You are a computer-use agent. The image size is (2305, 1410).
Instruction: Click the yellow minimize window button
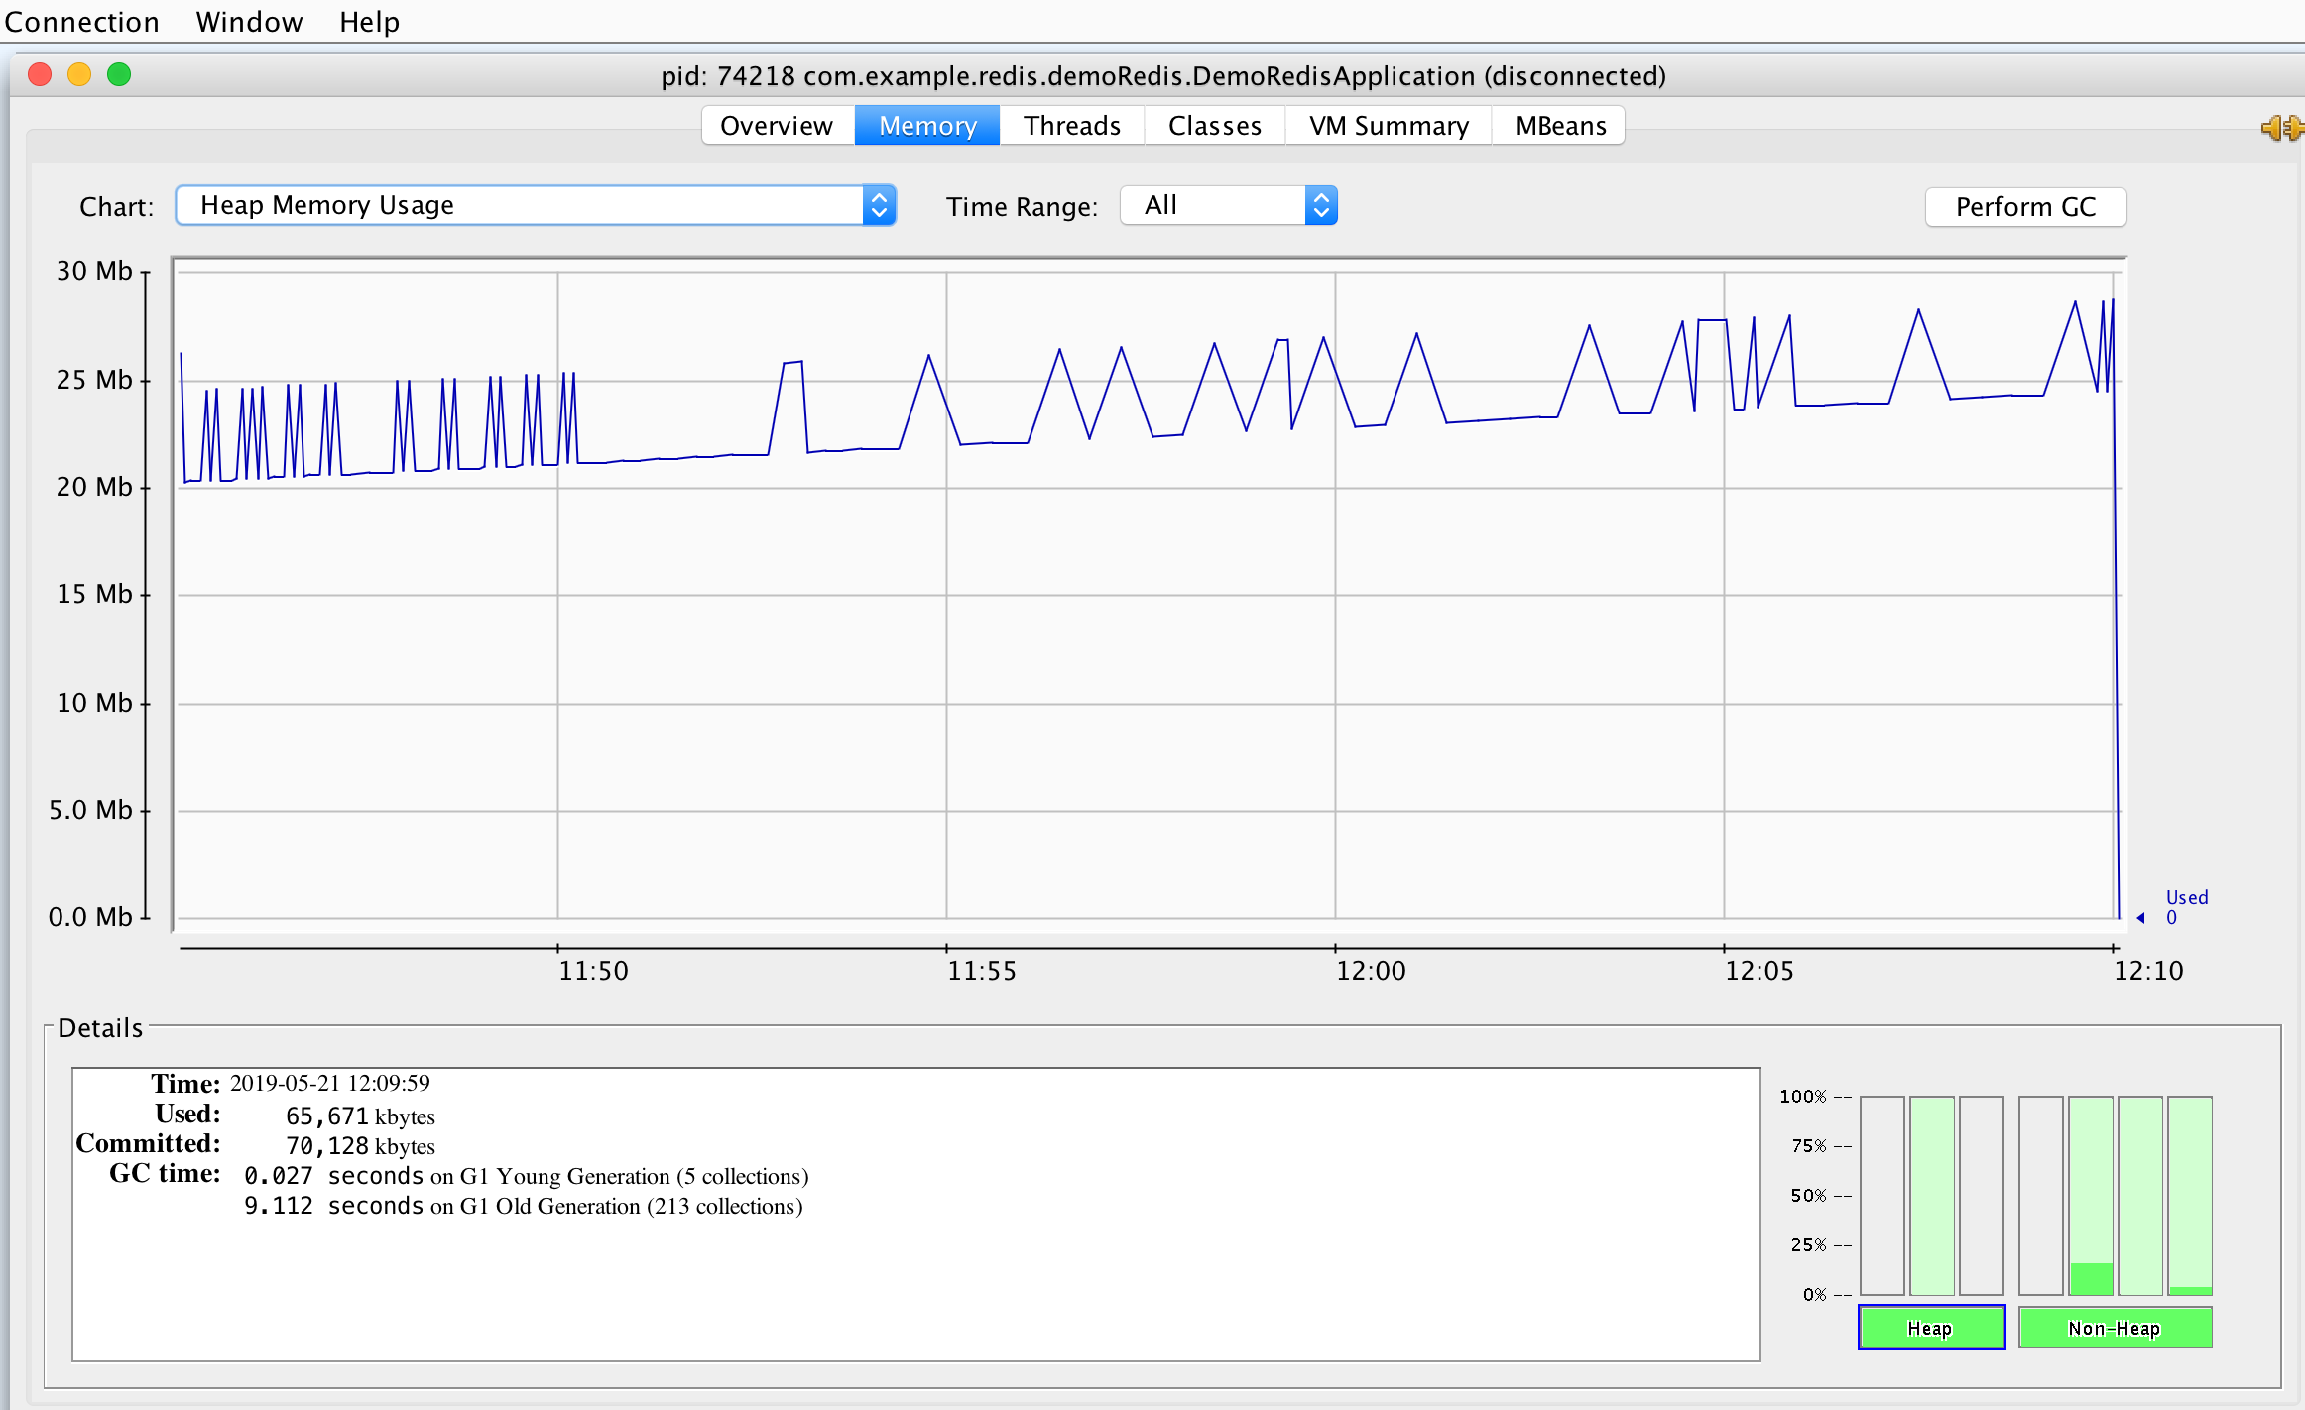click(79, 74)
